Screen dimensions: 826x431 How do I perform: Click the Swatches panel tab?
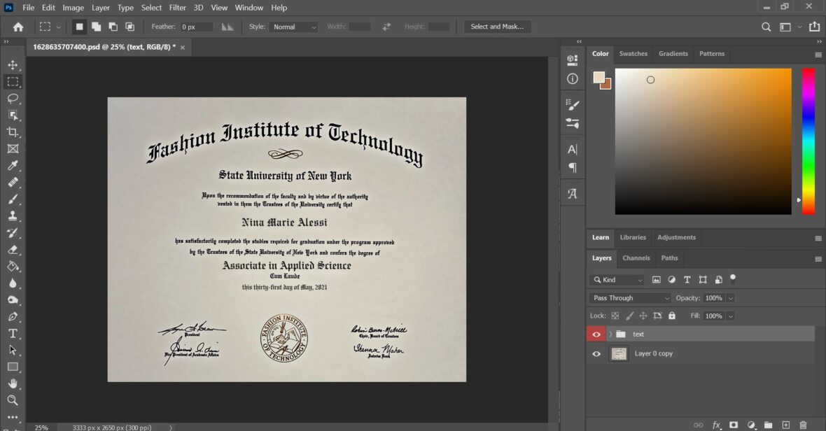(x=633, y=53)
